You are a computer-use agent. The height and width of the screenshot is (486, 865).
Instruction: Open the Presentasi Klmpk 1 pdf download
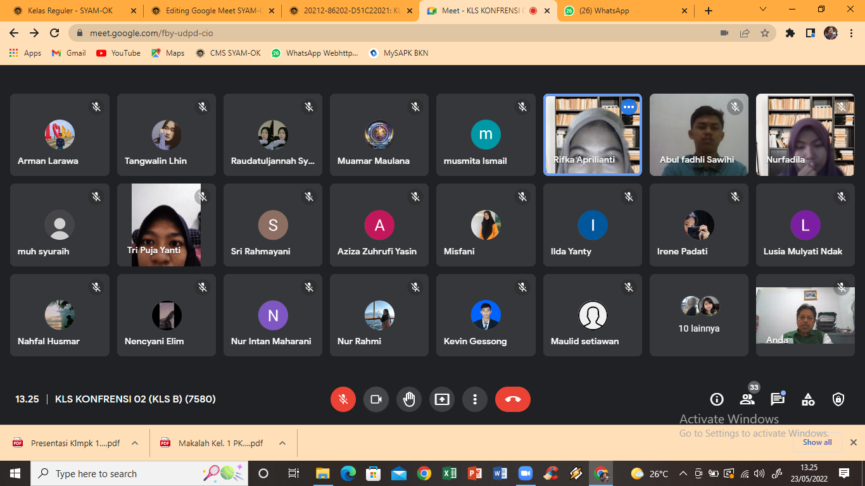pyautogui.click(x=66, y=443)
